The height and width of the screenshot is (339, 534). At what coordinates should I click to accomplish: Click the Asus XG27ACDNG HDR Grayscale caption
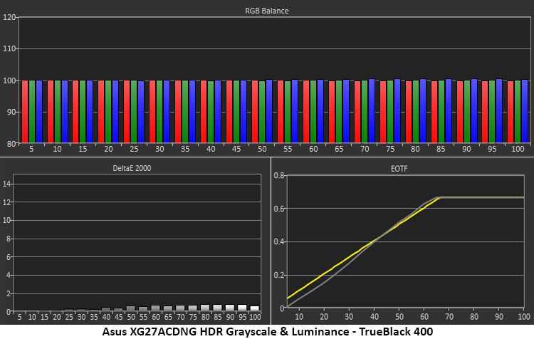(267, 331)
